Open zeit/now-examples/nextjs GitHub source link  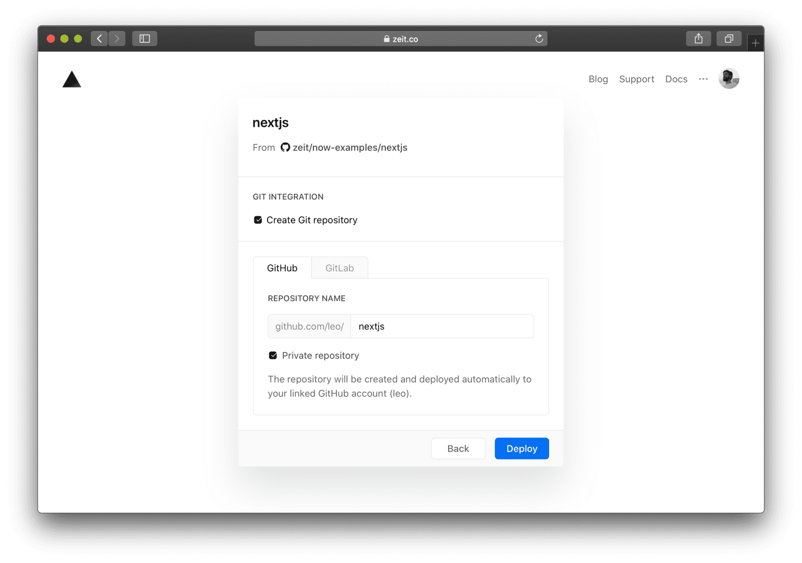pos(349,148)
